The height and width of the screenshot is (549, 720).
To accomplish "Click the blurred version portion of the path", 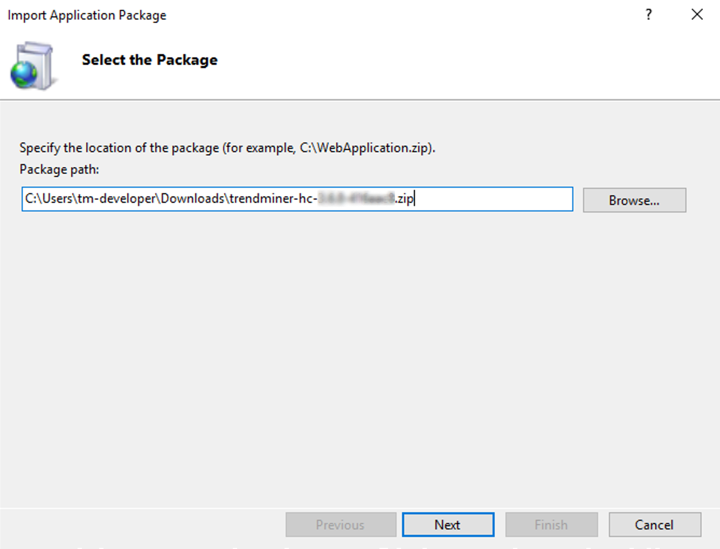I will (x=356, y=199).
